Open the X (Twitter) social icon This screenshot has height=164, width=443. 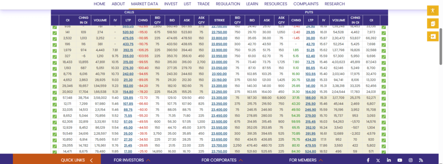point(378,160)
